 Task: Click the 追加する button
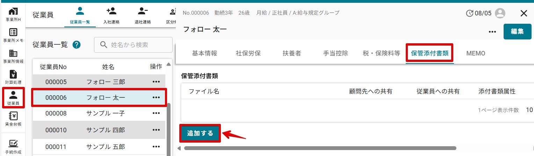200,133
